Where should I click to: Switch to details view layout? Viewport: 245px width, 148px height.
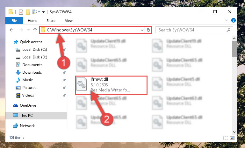(x=225, y=138)
